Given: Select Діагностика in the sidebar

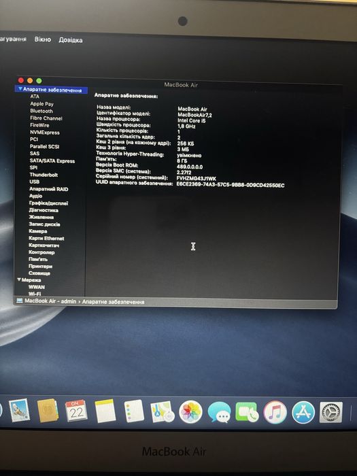Looking at the screenshot, I should 44,210.
